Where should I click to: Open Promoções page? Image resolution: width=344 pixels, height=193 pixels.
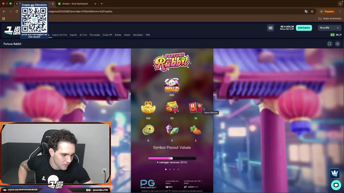pos(95,35)
